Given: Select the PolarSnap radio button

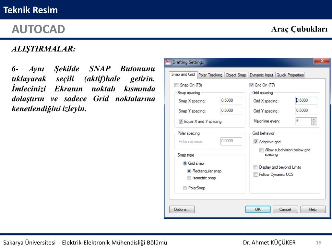Looking at the screenshot, I should [185, 188].
